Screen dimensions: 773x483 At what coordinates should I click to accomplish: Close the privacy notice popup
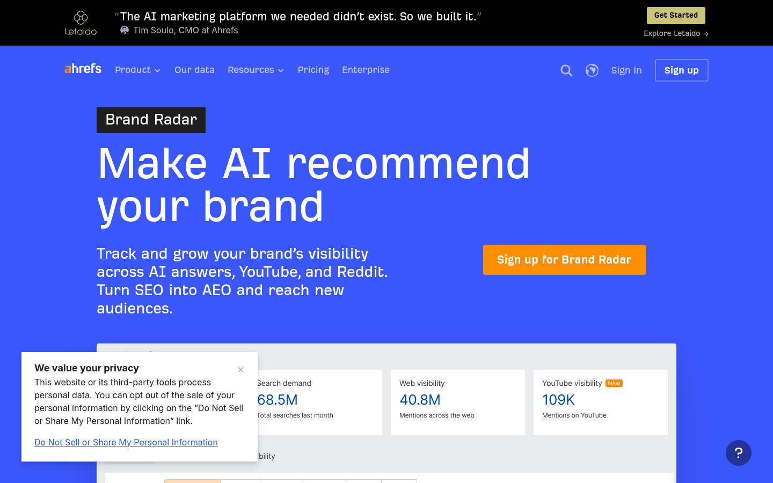click(x=240, y=369)
